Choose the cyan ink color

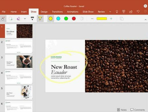coord(58,19)
